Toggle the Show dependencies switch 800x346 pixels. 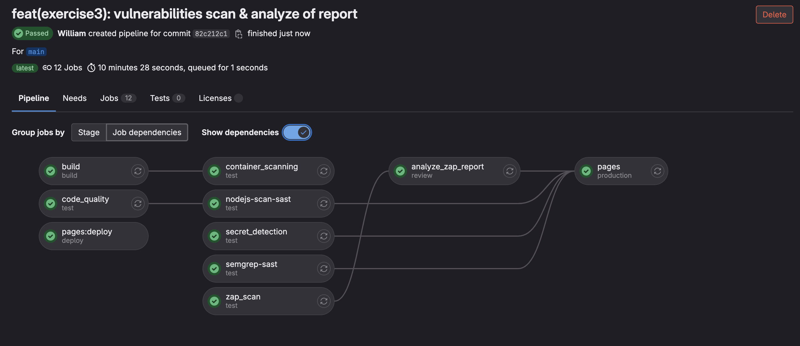pos(297,132)
